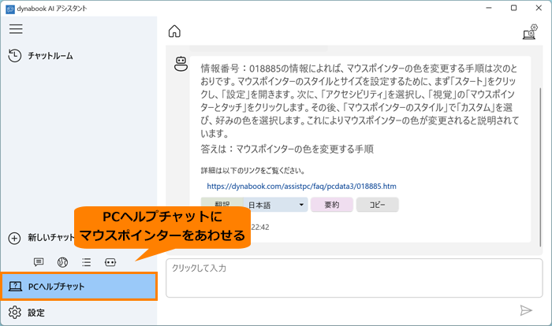Click the chat area vertical scrollbar
The width and height of the screenshot is (552, 326).
(540, 167)
